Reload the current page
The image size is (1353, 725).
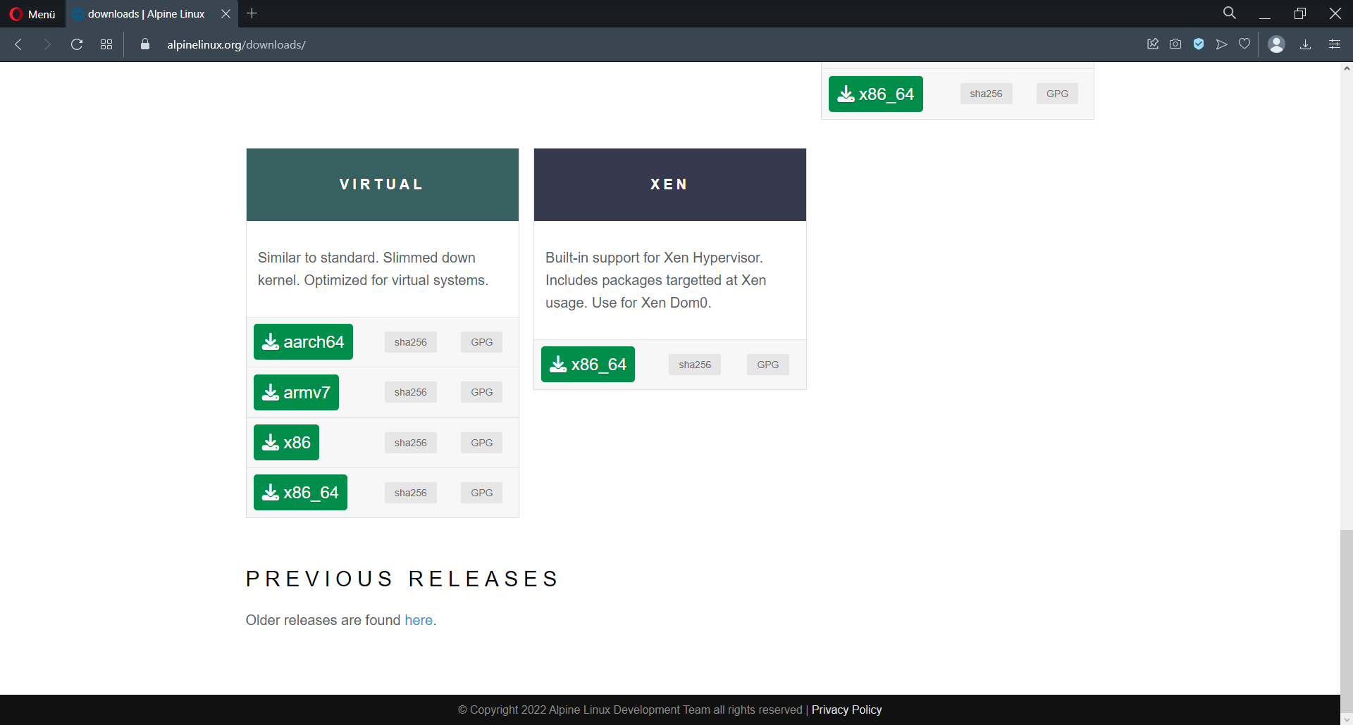(x=77, y=44)
